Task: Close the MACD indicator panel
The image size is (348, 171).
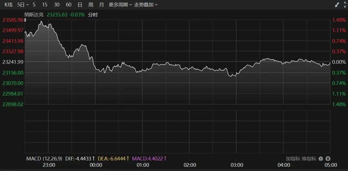Action: click(x=328, y=158)
